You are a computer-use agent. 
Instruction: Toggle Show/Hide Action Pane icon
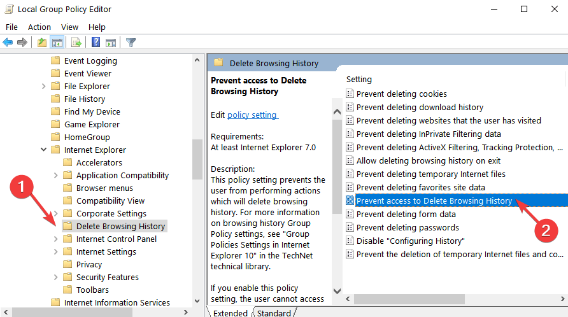111,43
